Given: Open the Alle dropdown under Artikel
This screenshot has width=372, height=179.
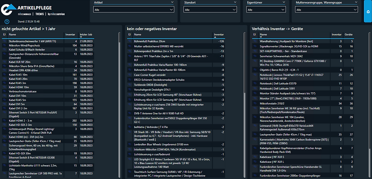Looking at the screenshot, I should [x=134, y=10].
